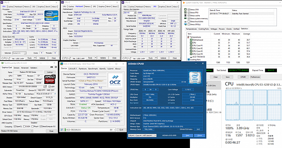Click the Stress CPU chip icon

(185, 9)
